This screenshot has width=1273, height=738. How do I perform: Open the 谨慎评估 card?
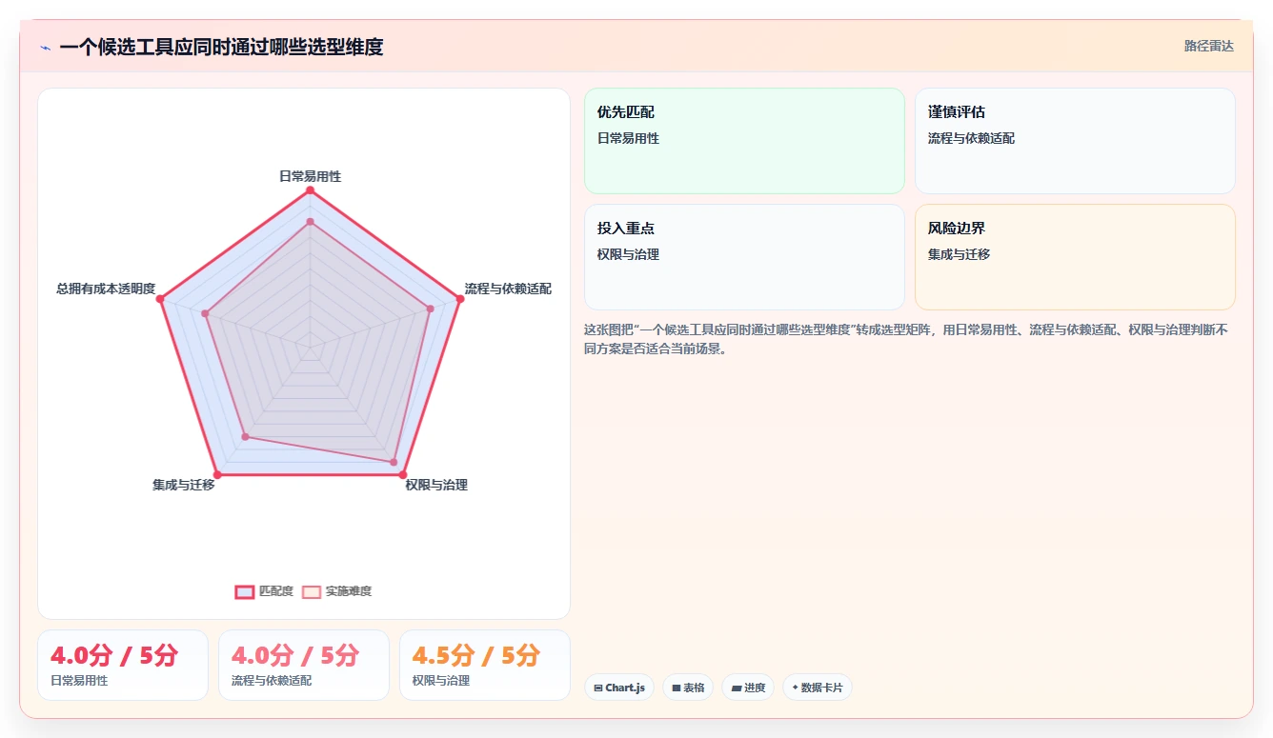tap(1075, 141)
